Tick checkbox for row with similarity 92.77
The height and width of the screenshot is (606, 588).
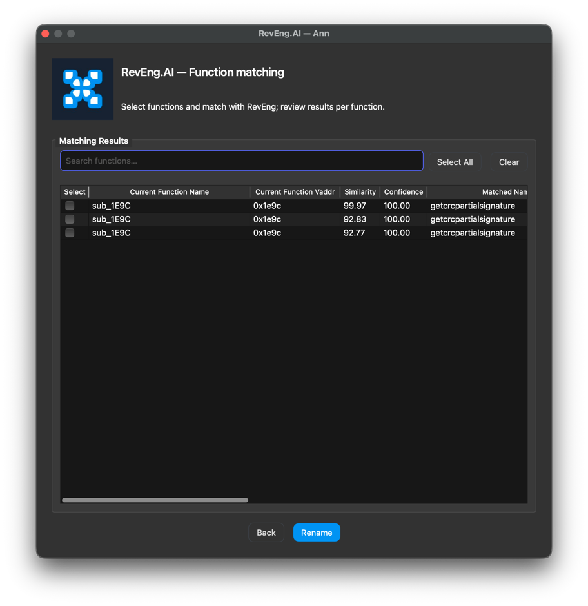pyautogui.click(x=70, y=233)
